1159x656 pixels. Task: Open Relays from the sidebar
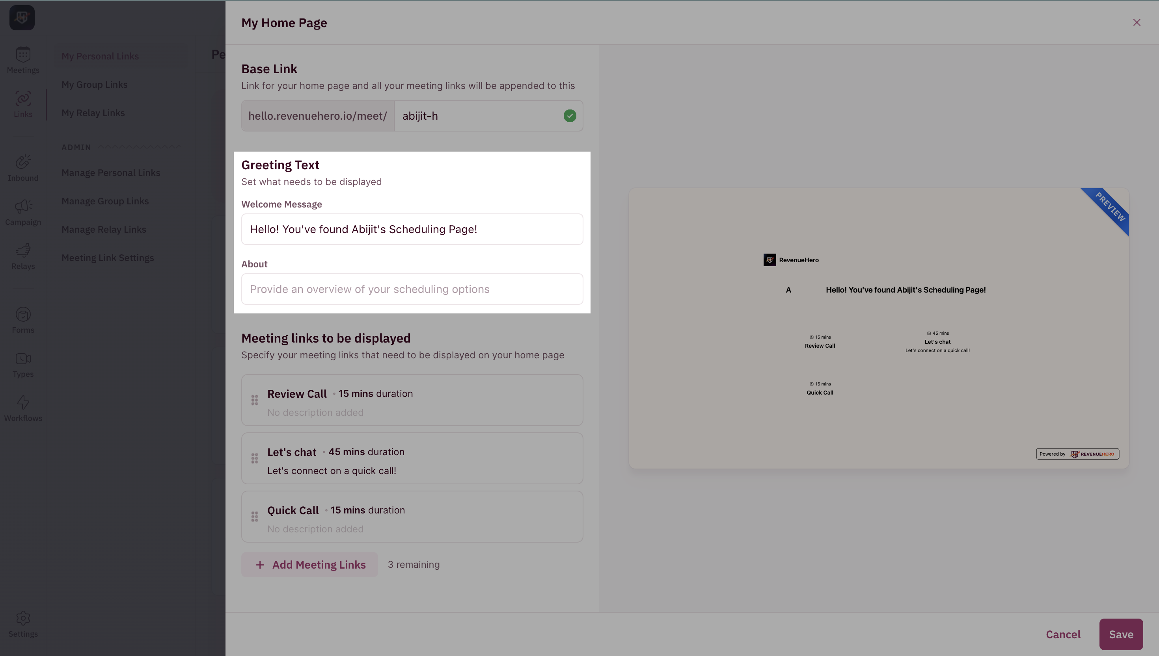pos(23,256)
